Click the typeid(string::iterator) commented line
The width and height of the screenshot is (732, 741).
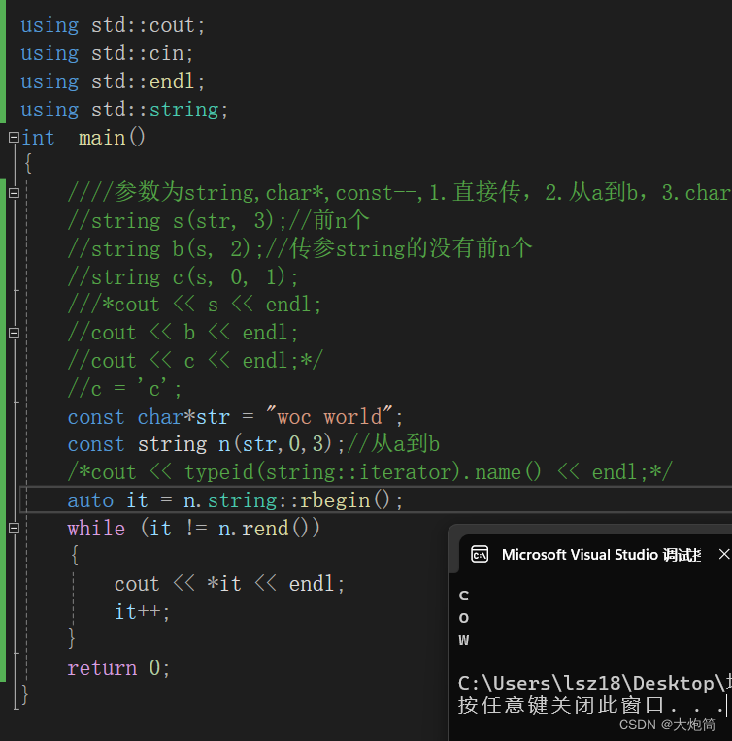(x=370, y=472)
